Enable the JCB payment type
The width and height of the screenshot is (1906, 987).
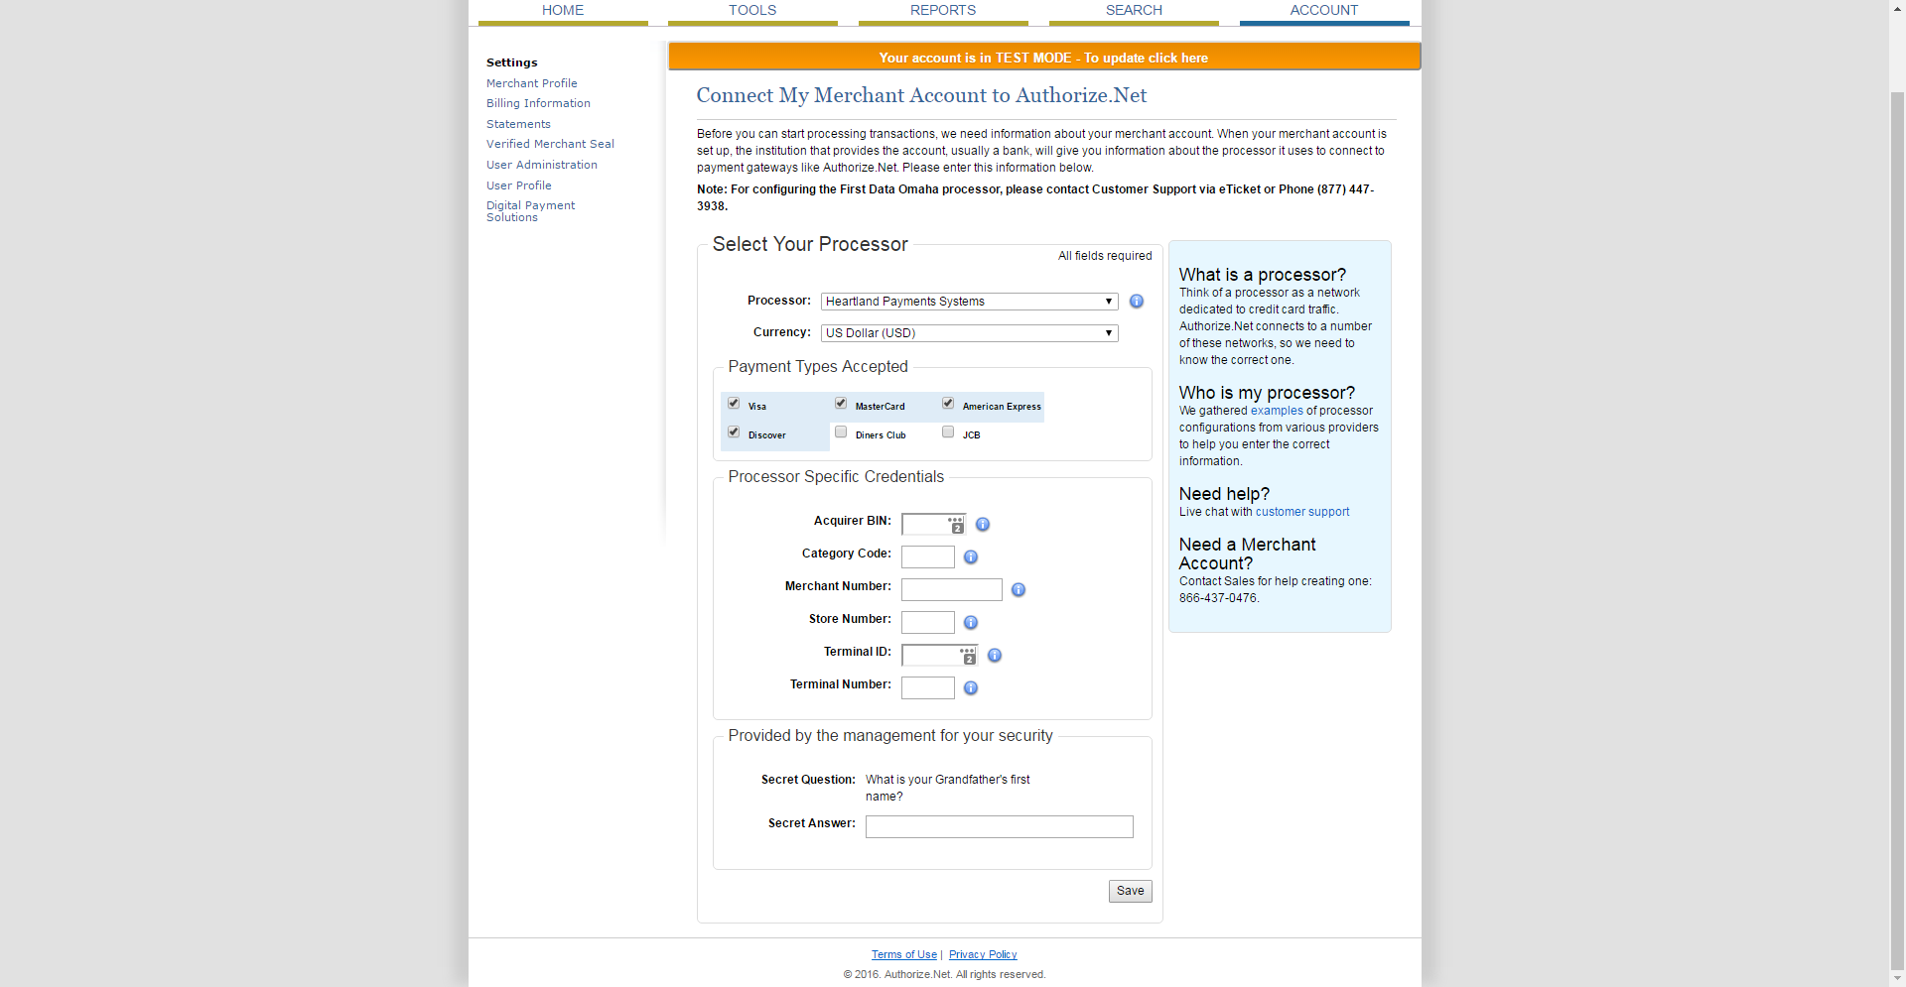point(948,432)
